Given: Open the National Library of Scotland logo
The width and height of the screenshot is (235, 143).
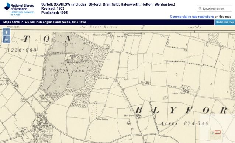Looking at the screenshot, I should (19, 9).
